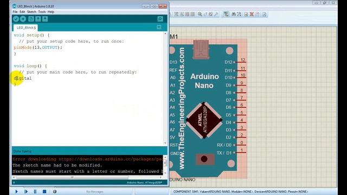Viewport: 347px width, 195px height.
Task: Click the Verify sketch checkmark button
Action: point(16,19)
